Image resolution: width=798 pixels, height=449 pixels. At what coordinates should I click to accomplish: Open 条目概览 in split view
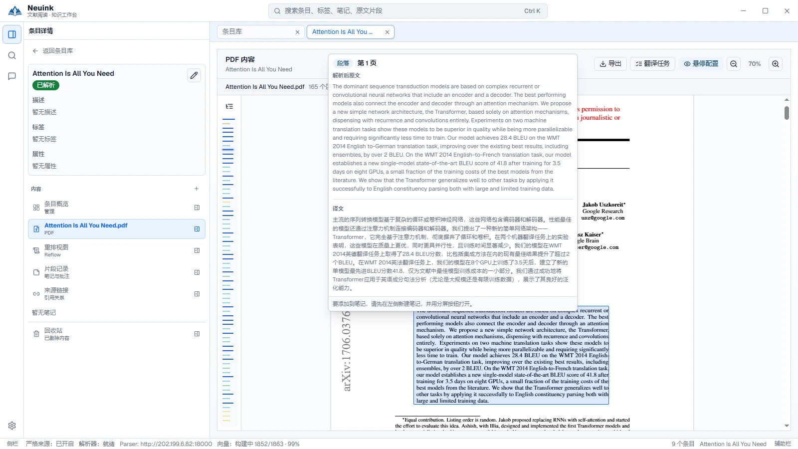(x=197, y=208)
